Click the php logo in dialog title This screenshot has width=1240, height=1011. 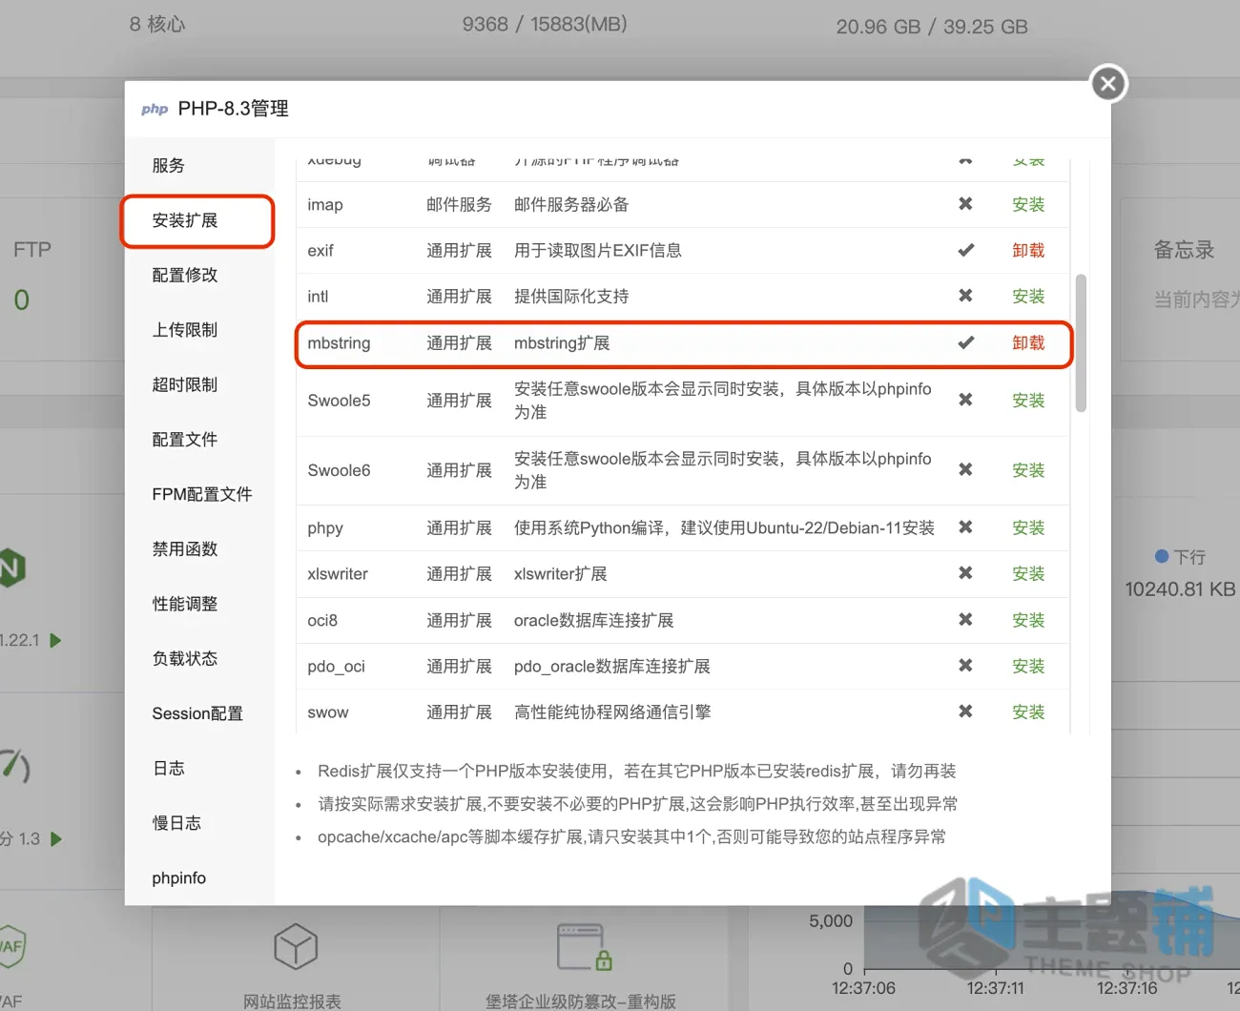[155, 110]
